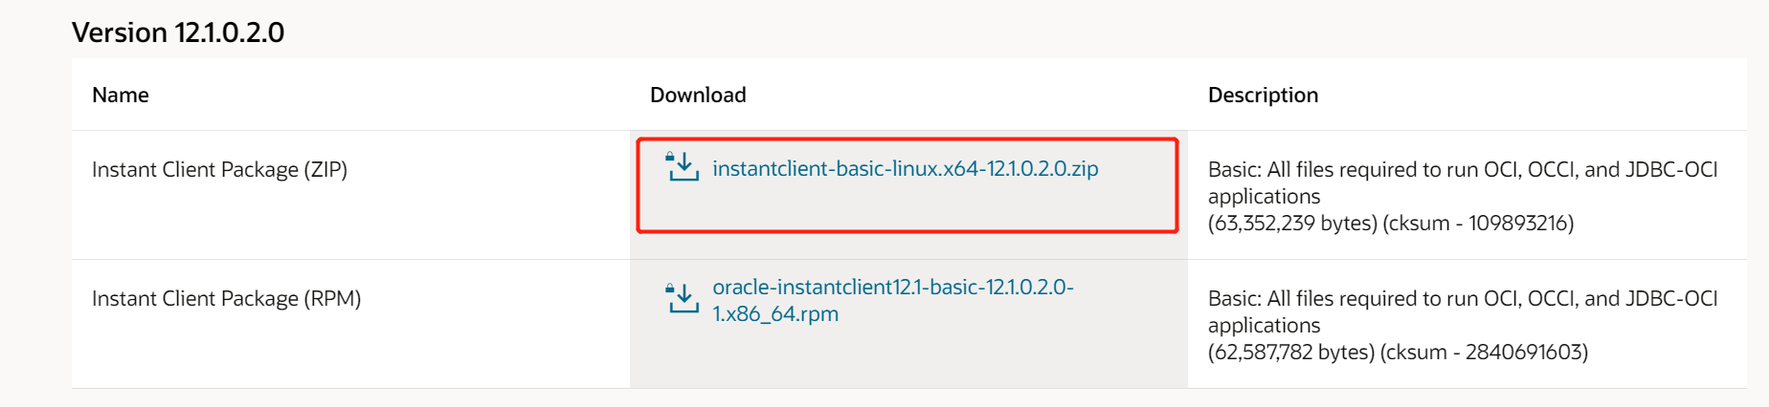Click the lock badge on the RPM download icon
The height and width of the screenshot is (407, 1769).
[x=670, y=287]
